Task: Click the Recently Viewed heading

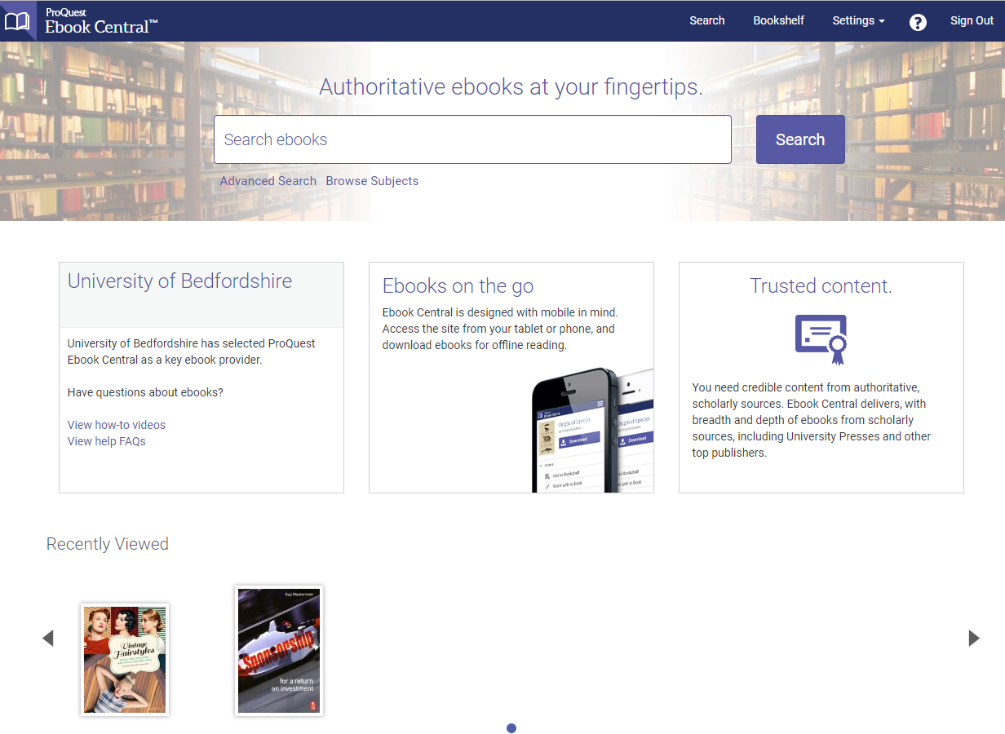Action: (108, 544)
